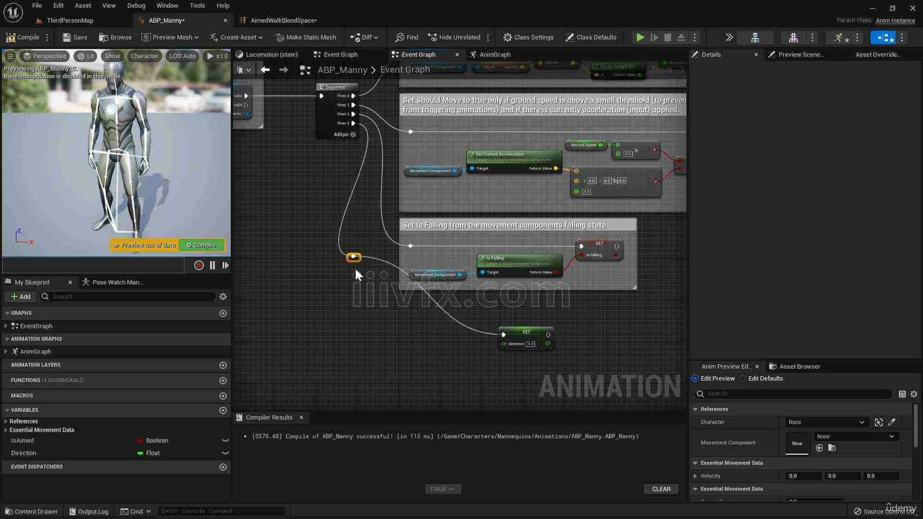Pause the preview animation
Image resolution: width=923 pixels, height=519 pixels.
pyautogui.click(x=213, y=265)
